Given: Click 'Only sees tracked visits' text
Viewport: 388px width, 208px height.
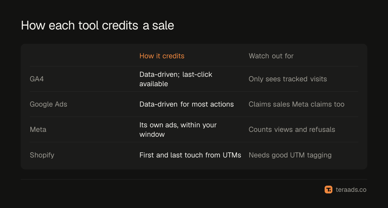Looking at the screenshot, I should coord(288,79).
